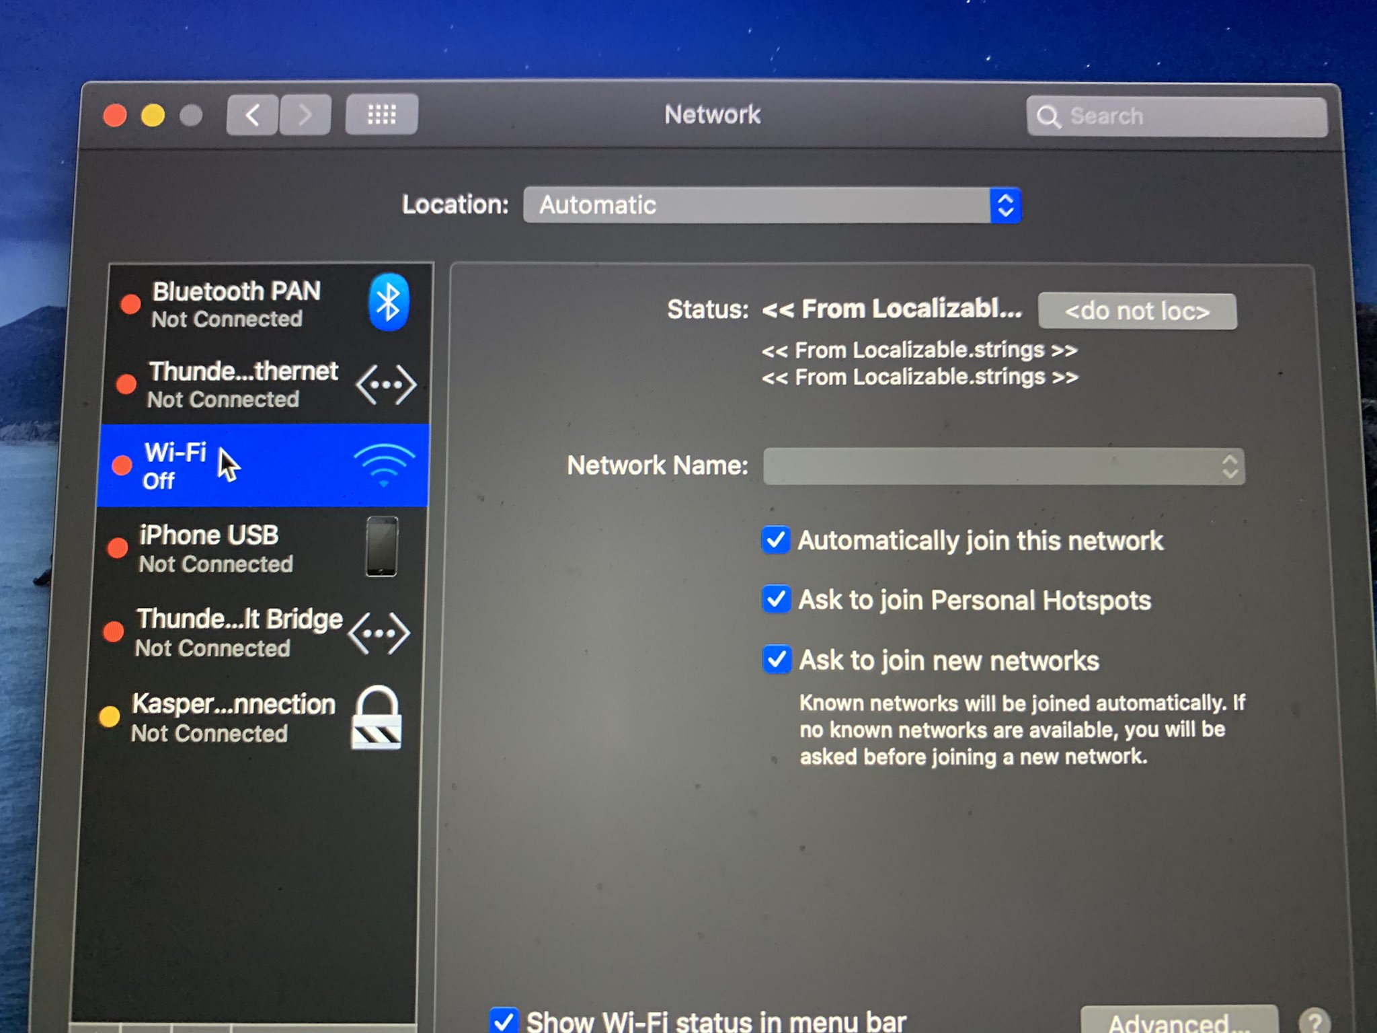Click the Bluetooth icon in the sidebar
The image size is (1377, 1033).
pos(388,302)
